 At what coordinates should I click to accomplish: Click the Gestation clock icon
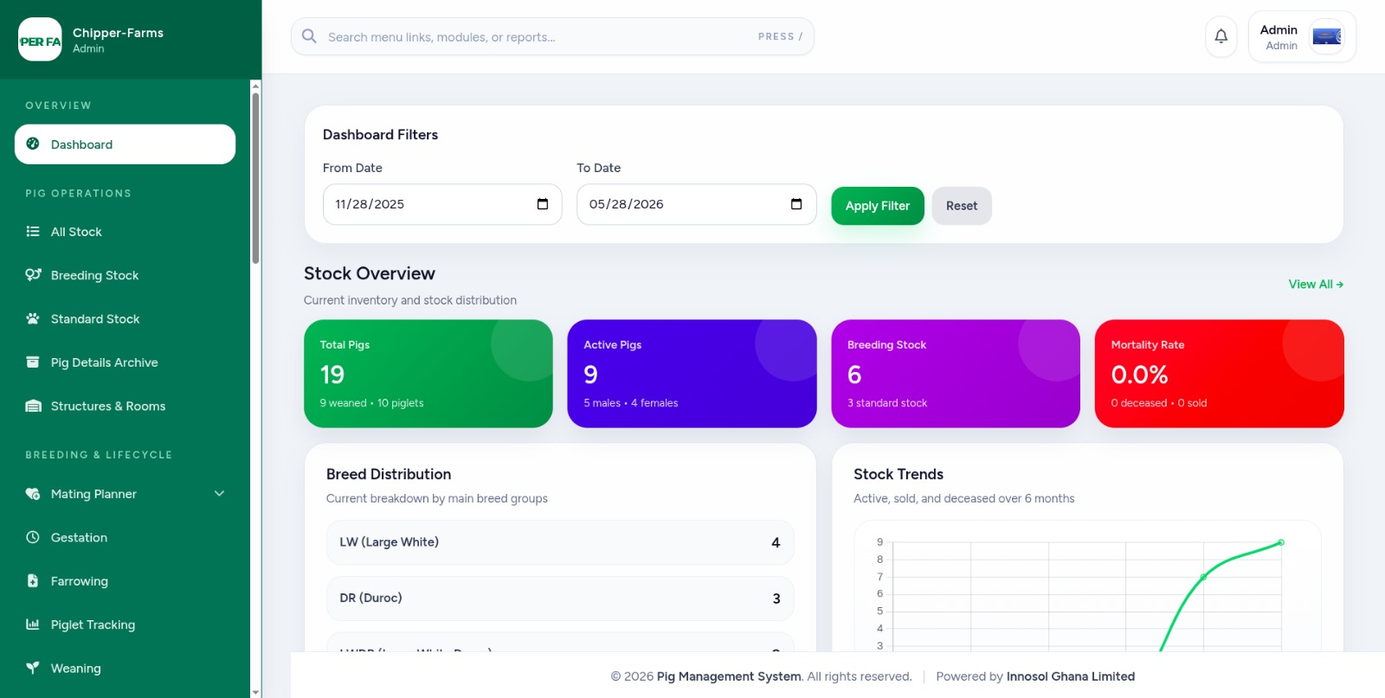click(33, 537)
